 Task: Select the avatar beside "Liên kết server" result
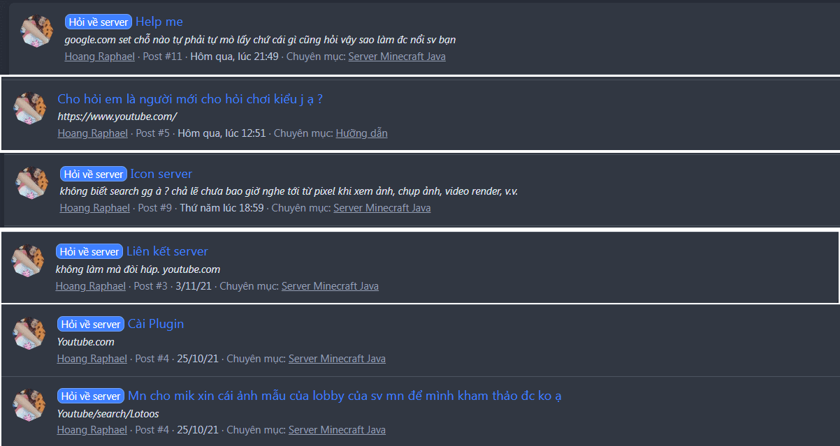pos(28,260)
